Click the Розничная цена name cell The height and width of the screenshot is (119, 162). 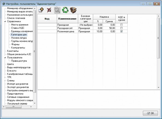pos(67,32)
